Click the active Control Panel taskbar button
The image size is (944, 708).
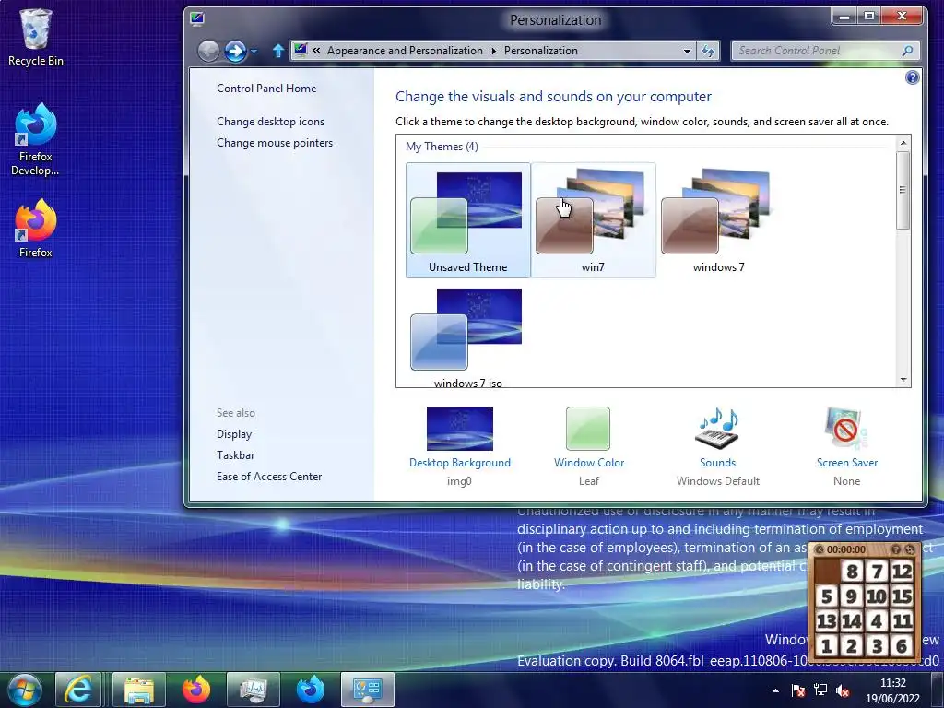[x=367, y=690]
